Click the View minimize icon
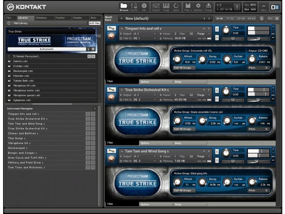Screen dimensions: 285x214 264,7
